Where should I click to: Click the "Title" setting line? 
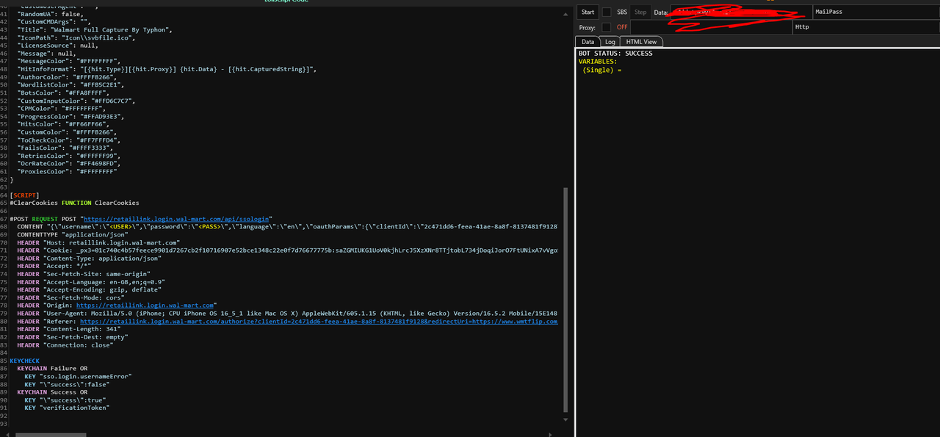click(x=95, y=29)
